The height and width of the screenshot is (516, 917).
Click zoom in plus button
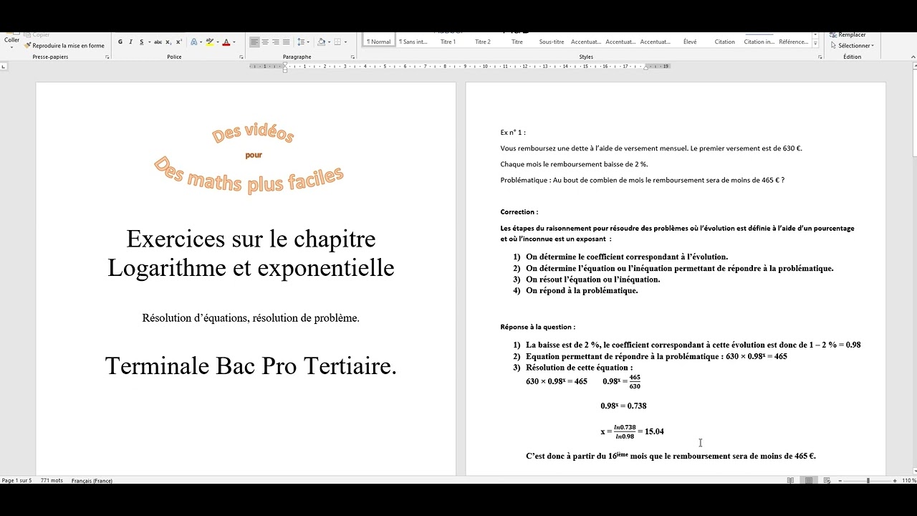pos(896,480)
